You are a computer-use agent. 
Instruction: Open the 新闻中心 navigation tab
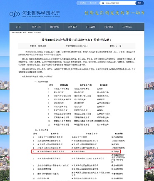tap(55, 27)
